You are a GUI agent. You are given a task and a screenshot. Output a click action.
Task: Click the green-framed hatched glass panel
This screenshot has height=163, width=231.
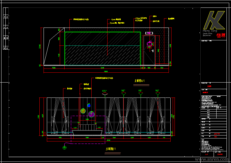(103, 48)
